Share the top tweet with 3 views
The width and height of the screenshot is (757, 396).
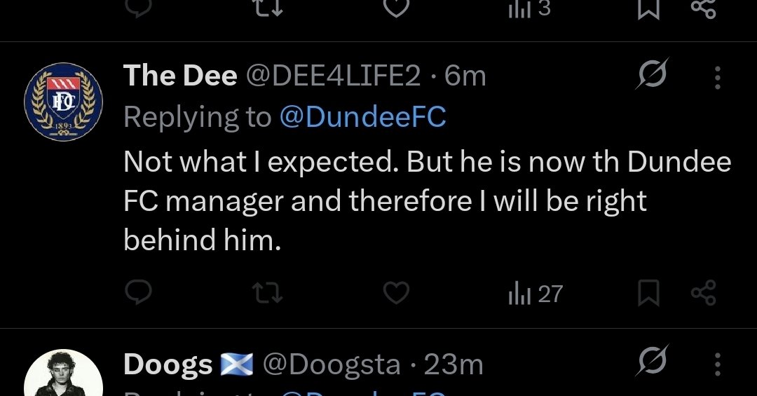pyautogui.click(x=703, y=7)
